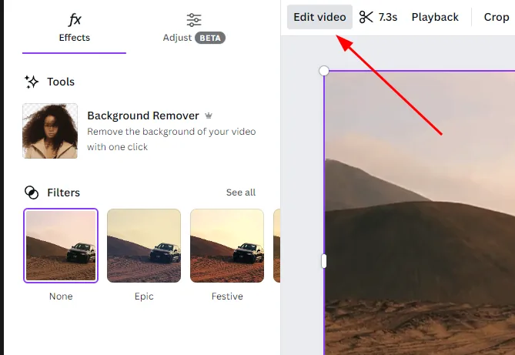This screenshot has width=515, height=355.
Task: Select the None filter thumbnail
Action: tap(61, 246)
